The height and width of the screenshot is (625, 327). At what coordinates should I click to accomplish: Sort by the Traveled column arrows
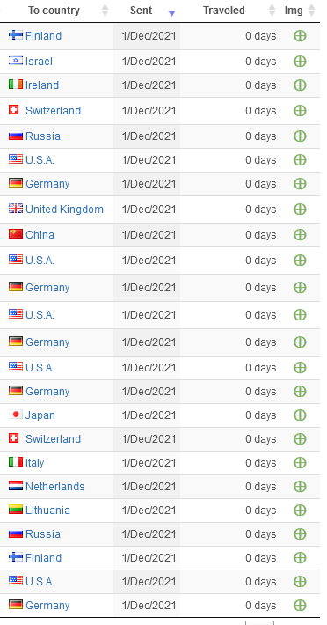tap(272, 11)
